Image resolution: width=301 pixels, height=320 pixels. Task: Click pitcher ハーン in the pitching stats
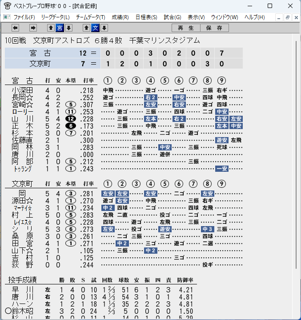(x=22, y=304)
